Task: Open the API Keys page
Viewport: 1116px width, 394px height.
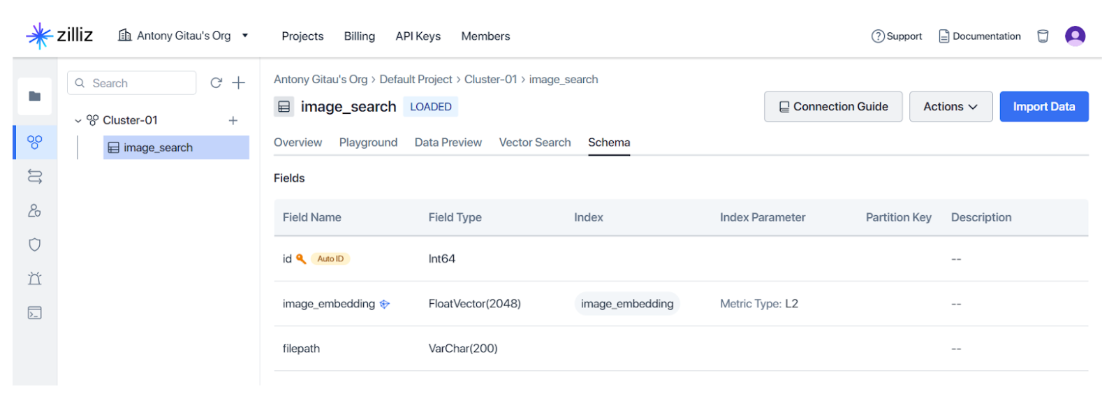Action: tap(418, 36)
